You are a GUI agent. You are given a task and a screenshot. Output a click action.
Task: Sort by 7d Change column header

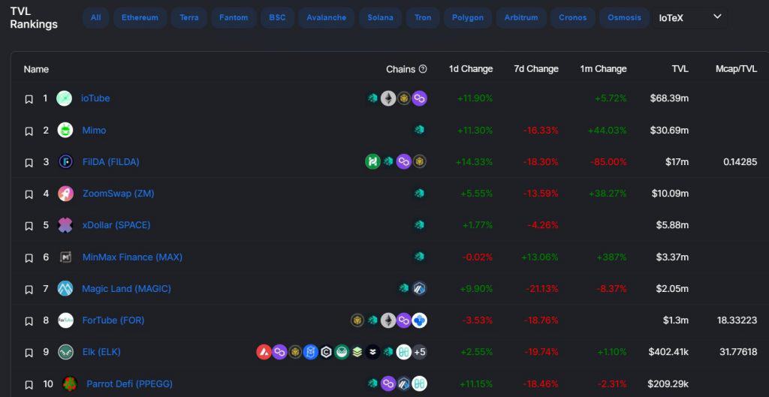pos(536,69)
